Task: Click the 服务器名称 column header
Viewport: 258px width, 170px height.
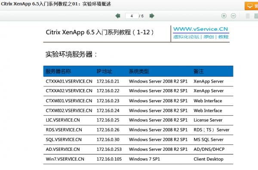Action: point(58,72)
